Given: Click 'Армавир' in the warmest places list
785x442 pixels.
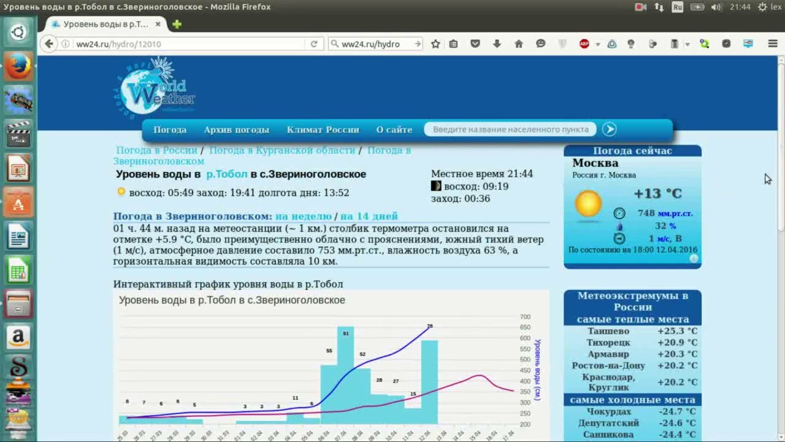Looking at the screenshot, I should [x=608, y=354].
